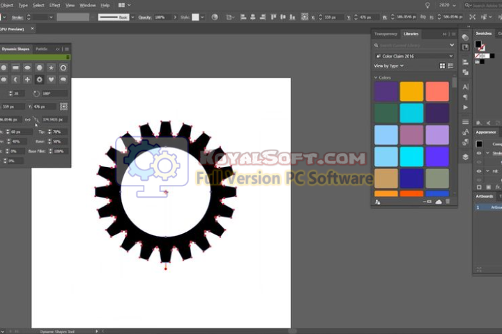The height and width of the screenshot is (334, 502).
Task: Select the gear shape in Dynamic Shapes
Action: pos(39,79)
